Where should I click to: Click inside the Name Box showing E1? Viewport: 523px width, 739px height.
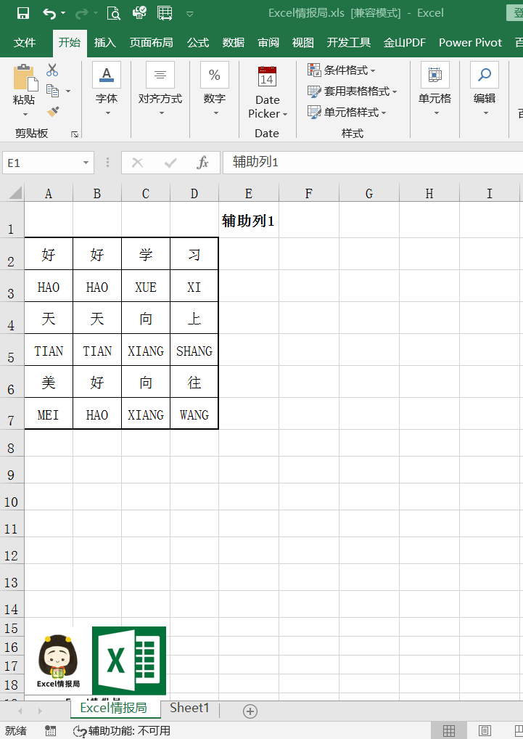click(40, 163)
